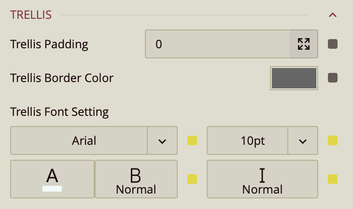Click the grey indicator beside Trellis Border Color
Viewport: 353px width, 209px height.
tap(333, 78)
